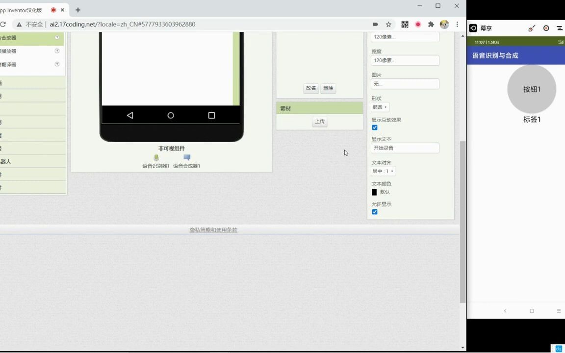
Task: Click the help icon next to 播放器
Action: (57, 51)
